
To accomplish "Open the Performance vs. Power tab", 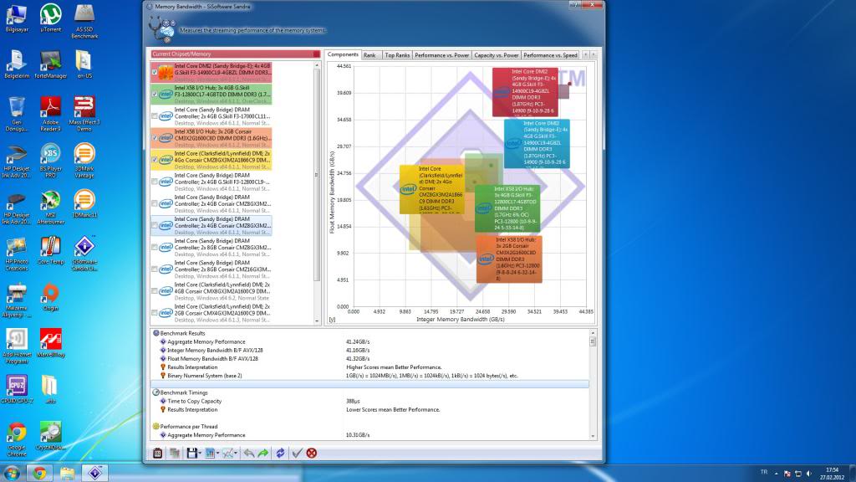I will click(x=441, y=55).
